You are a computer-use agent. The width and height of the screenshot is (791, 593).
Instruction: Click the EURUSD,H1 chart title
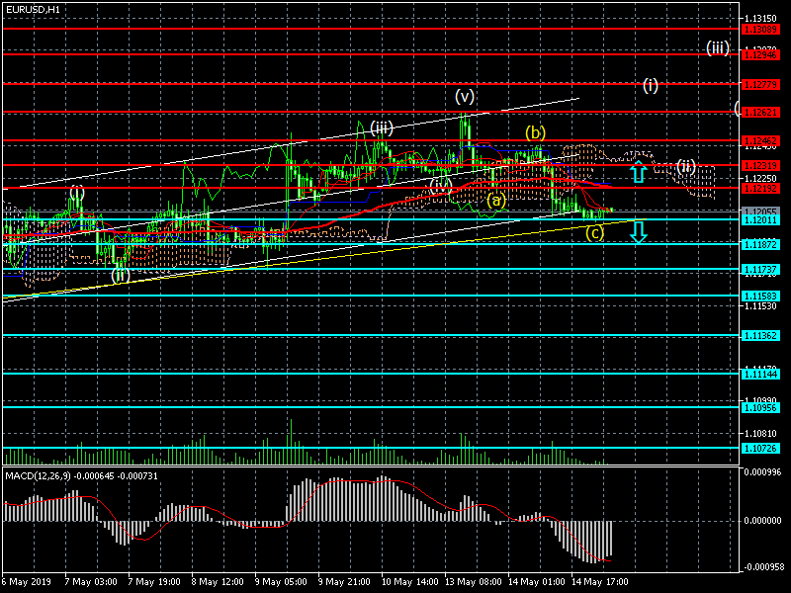click(x=33, y=9)
